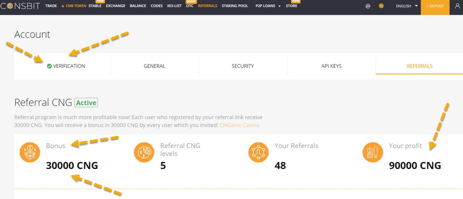This screenshot has width=463, height=199.
Task: Toggle the sun theme icon
Action: 381,6
